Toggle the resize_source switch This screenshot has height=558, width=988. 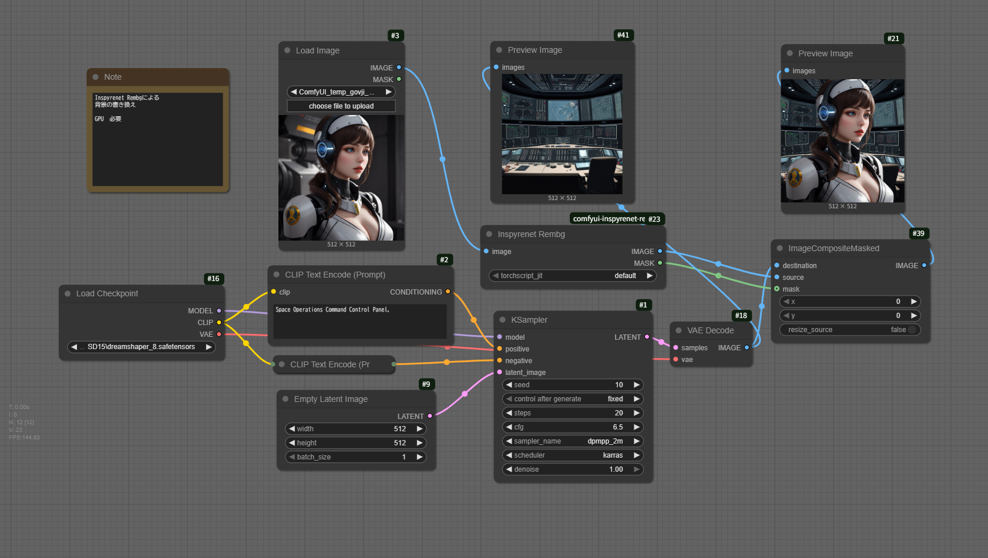pyautogui.click(x=912, y=330)
